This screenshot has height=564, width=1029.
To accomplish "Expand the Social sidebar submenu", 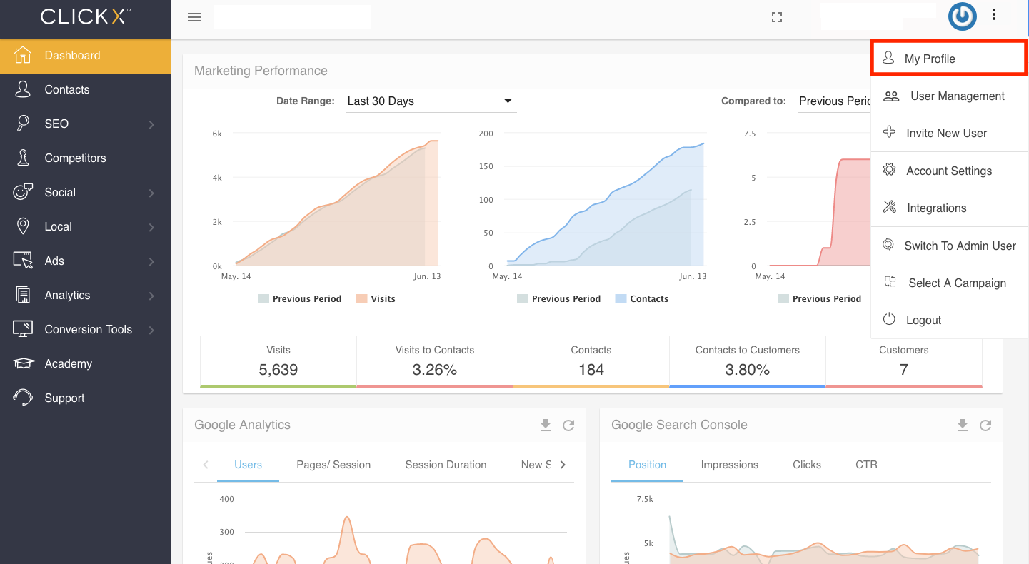I will pyautogui.click(x=151, y=193).
